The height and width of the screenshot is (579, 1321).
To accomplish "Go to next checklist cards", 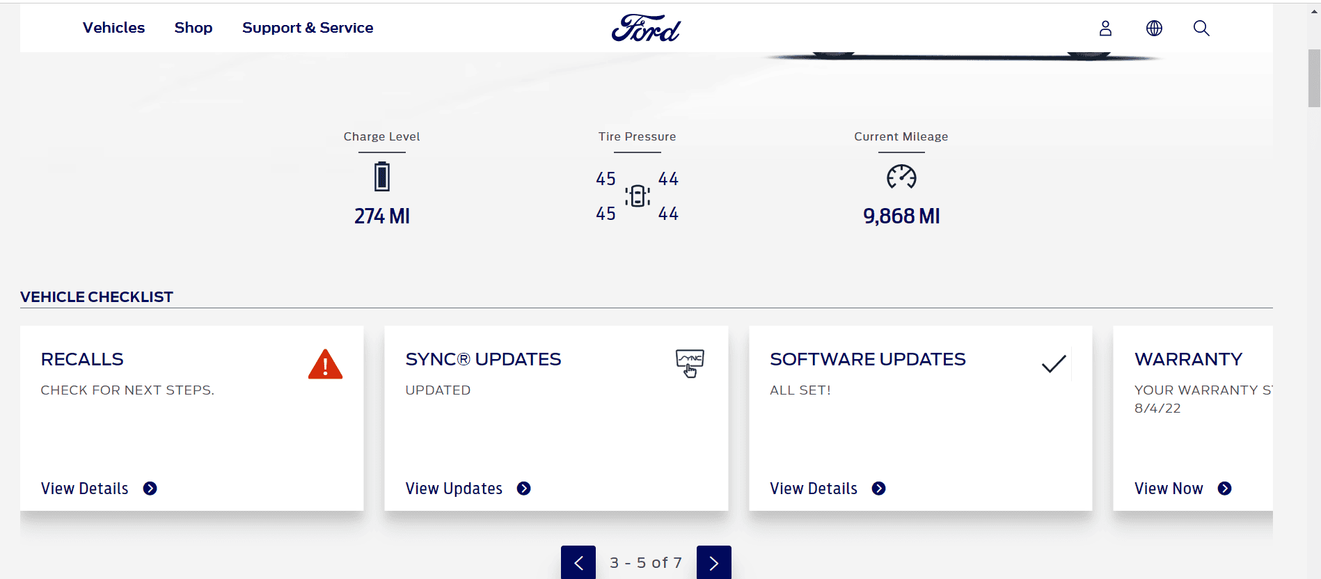I will [714, 562].
